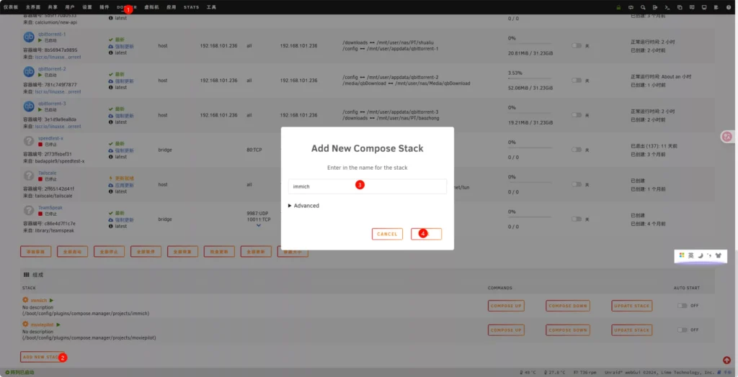Image resolution: width=738 pixels, height=377 pixels.
Task: Click the qbittorrent-2 container icon
Action: pyautogui.click(x=29, y=72)
